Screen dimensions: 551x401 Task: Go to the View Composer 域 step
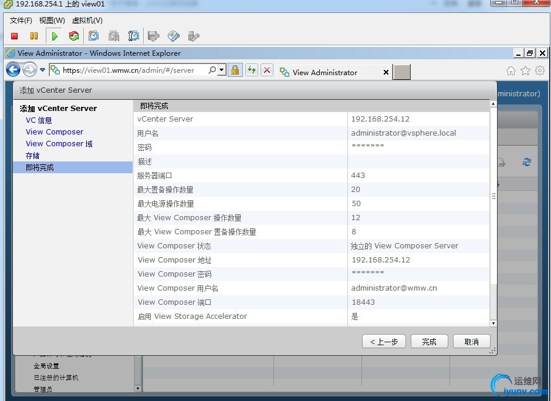59,144
